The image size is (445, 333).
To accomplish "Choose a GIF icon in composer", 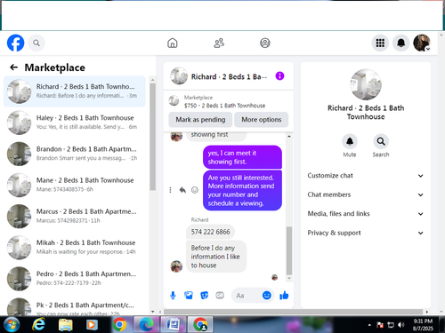I will pyautogui.click(x=220, y=295).
